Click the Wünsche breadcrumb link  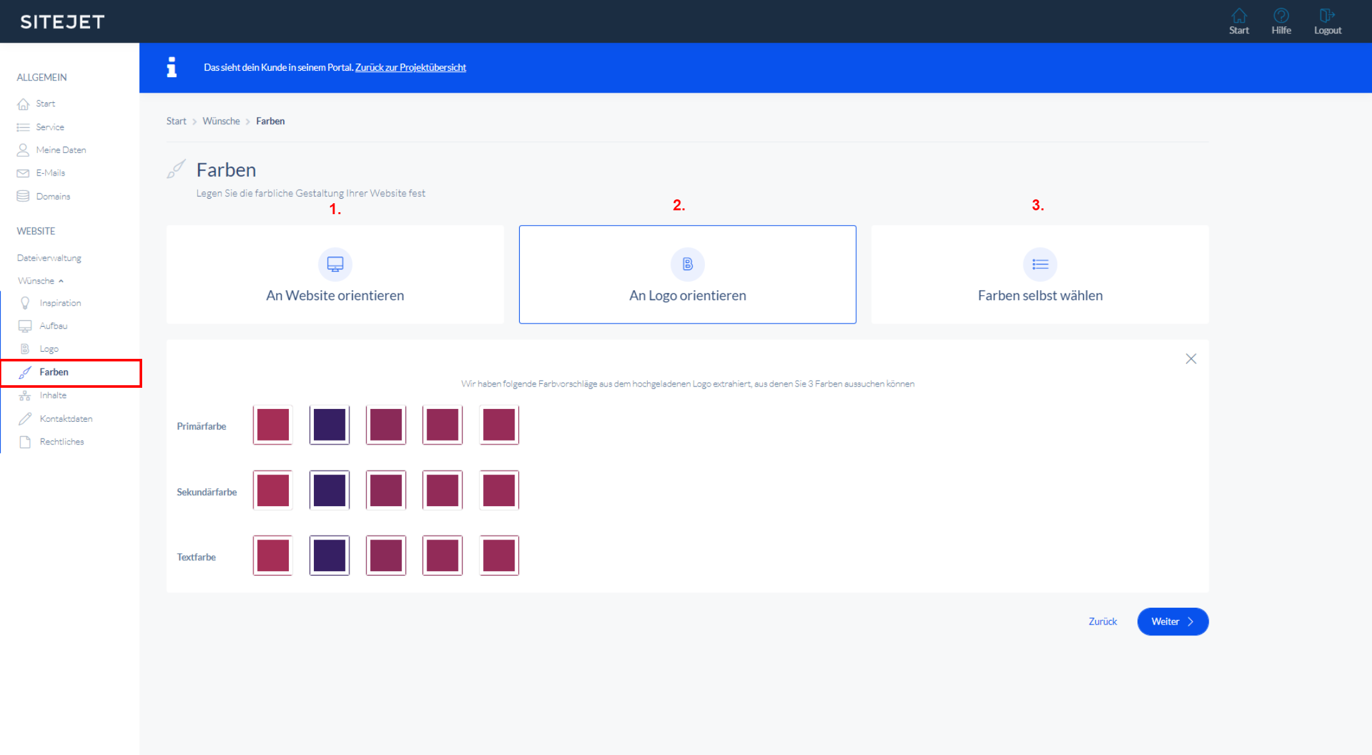[x=221, y=121]
